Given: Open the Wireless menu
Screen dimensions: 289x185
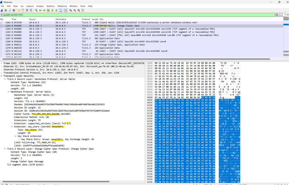Looking at the screenshot, I should tap(73, 6).
